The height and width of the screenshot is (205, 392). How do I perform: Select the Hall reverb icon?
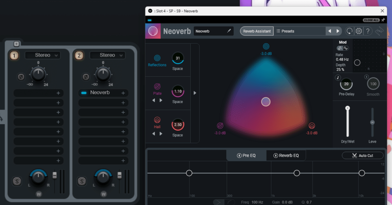157,120
